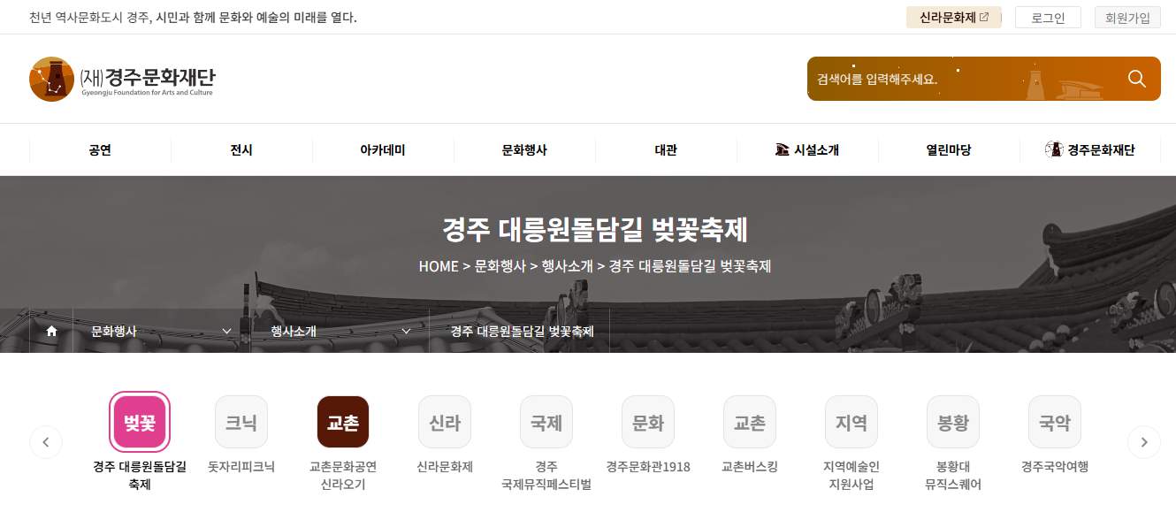Select the 봉황 뮤직스퀘어 icon
1176x520 pixels.
click(x=953, y=422)
